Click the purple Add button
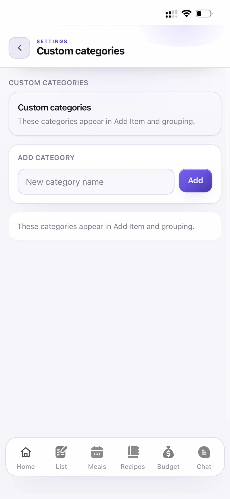The height and width of the screenshot is (499, 230). (x=195, y=180)
